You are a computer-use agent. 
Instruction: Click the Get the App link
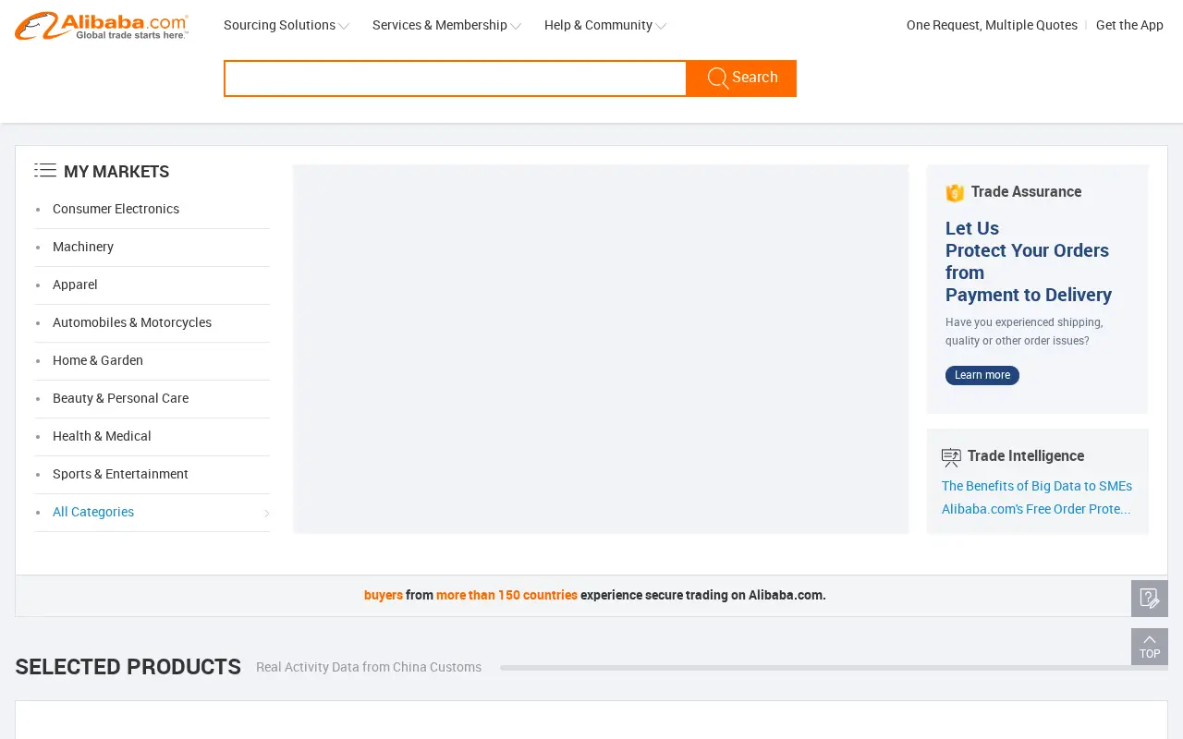(1129, 25)
